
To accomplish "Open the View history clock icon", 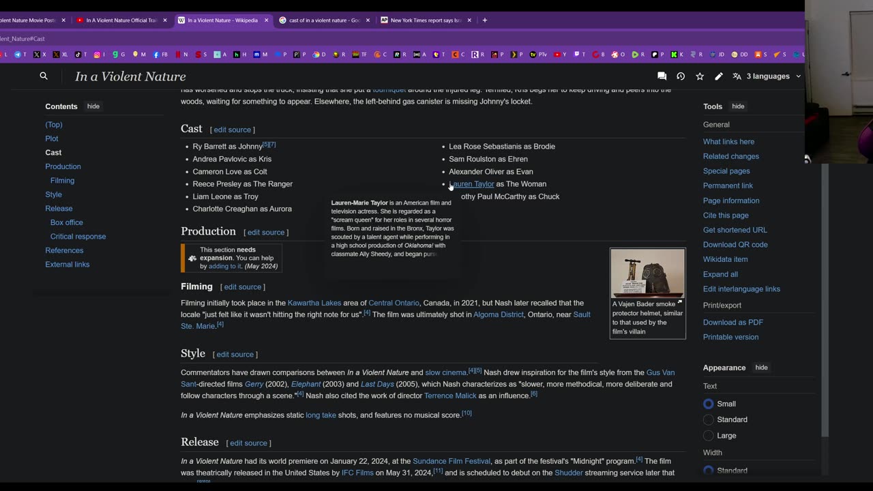I will (681, 76).
